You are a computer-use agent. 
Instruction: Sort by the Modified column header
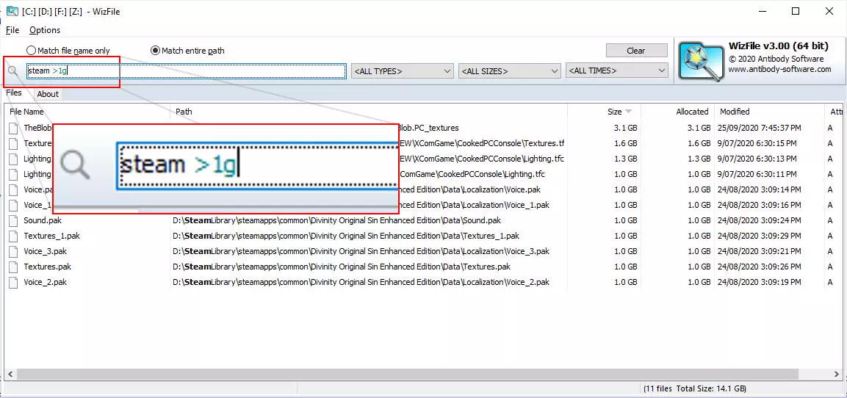click(x=735, y=112)
